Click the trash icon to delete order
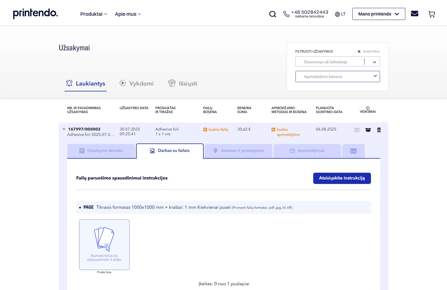The height and width of the screenshot is (290, 447). point(379,130)
